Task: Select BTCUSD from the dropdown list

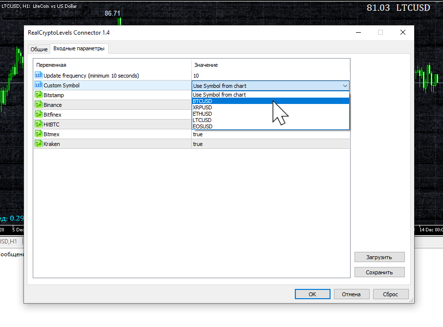Action: click(x=271, y=101)
